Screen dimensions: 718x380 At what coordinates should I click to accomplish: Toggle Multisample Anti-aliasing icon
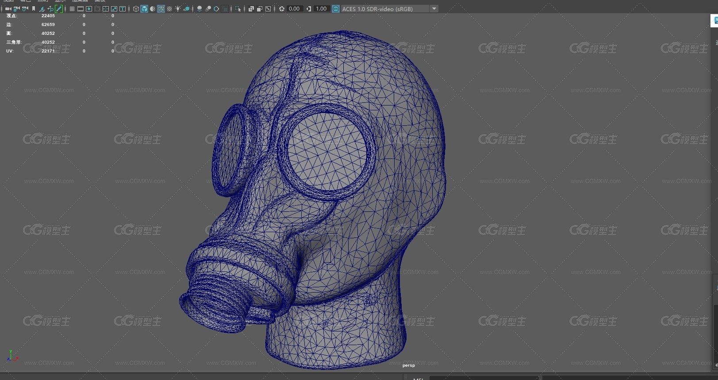click(216, 9)
